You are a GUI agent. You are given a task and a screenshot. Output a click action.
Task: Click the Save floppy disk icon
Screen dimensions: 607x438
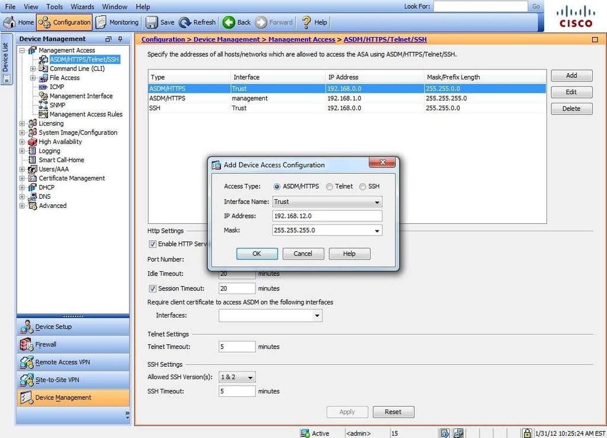click(152, 22)
